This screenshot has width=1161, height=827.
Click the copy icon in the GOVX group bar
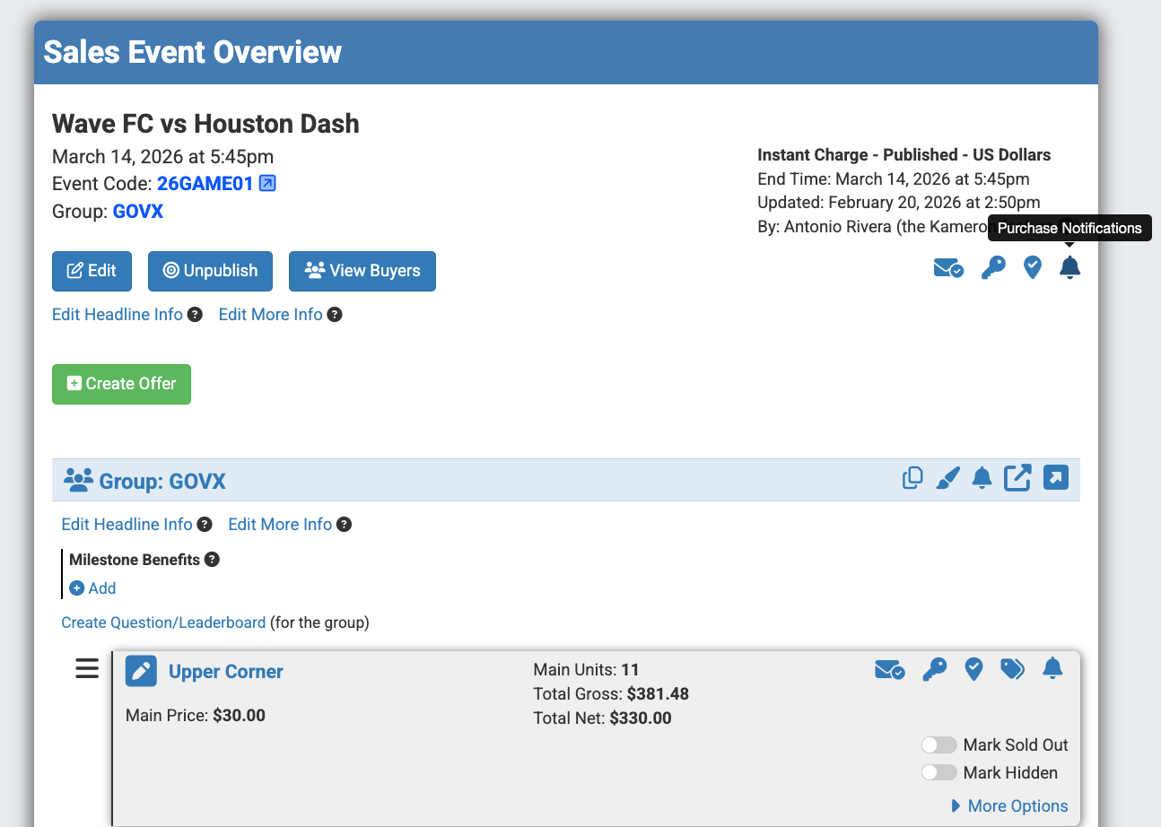(x=912, y=478)
